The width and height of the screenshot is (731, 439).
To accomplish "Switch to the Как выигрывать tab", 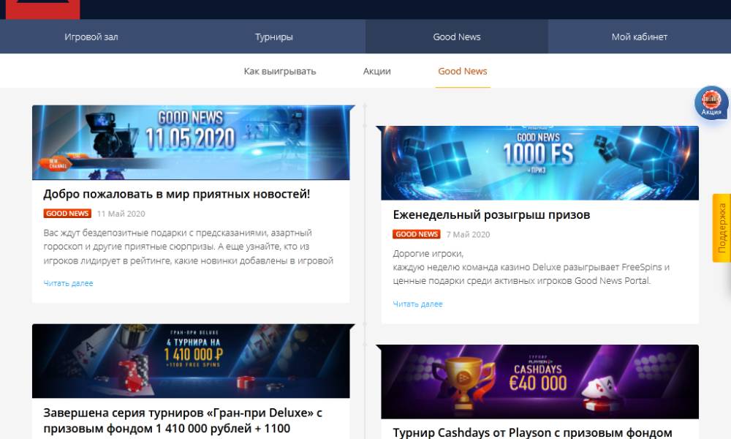I will 280,72.
